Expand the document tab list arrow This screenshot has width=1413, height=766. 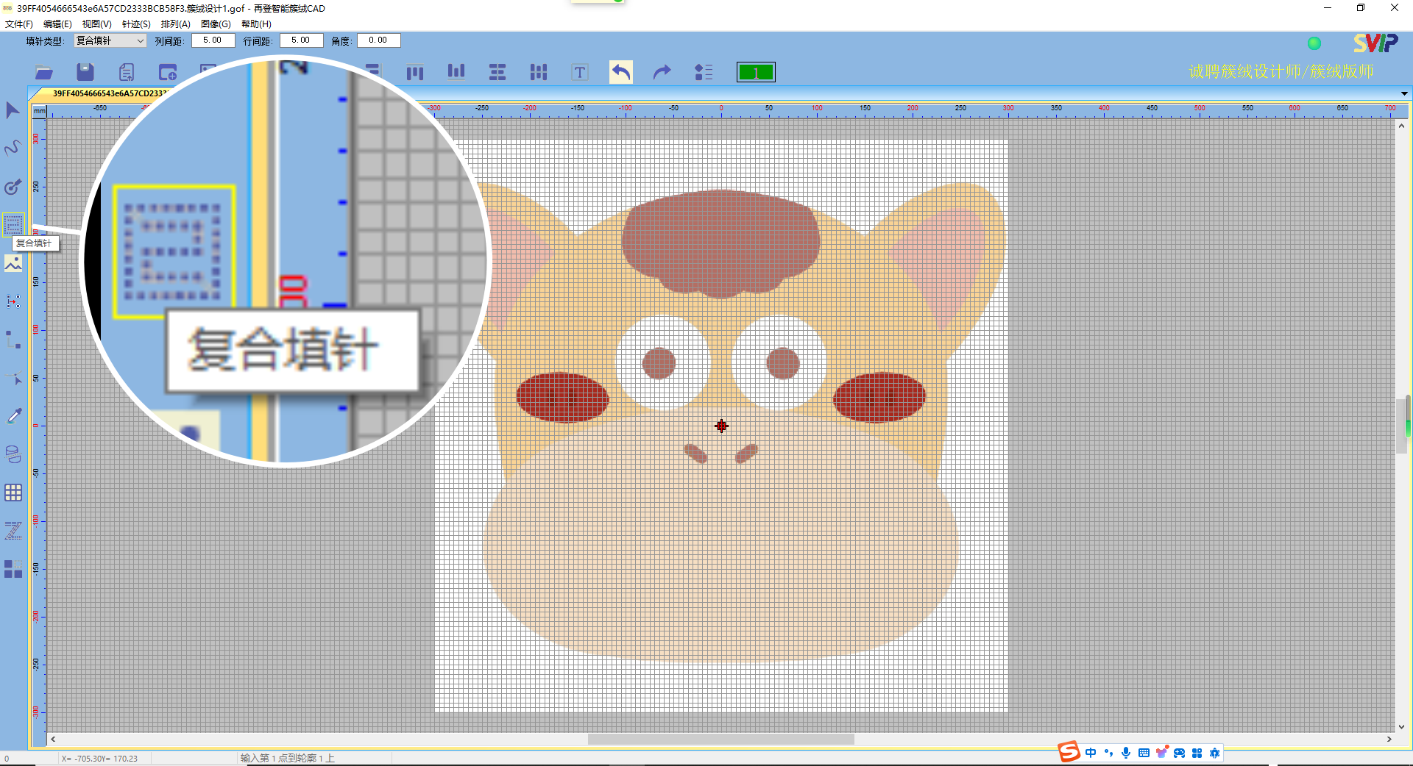tap(1404, 93)
